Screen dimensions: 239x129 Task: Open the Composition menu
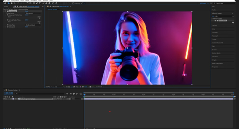point(15,1)
